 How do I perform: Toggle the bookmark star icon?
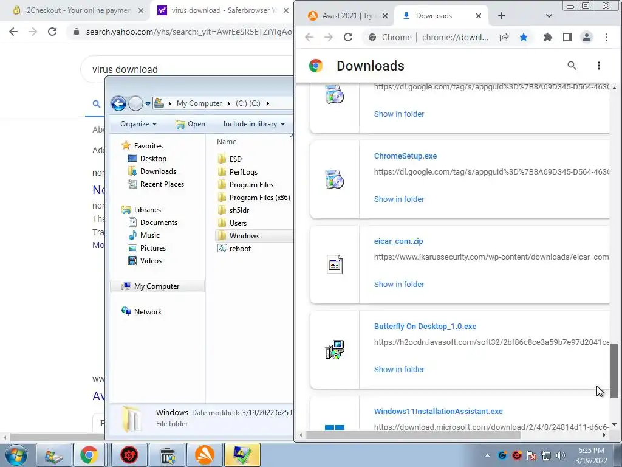coord(524,37)
